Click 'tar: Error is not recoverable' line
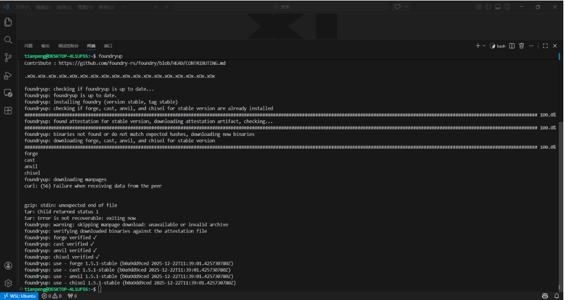This screenshot has width=565, height=300. pos(80,218)
